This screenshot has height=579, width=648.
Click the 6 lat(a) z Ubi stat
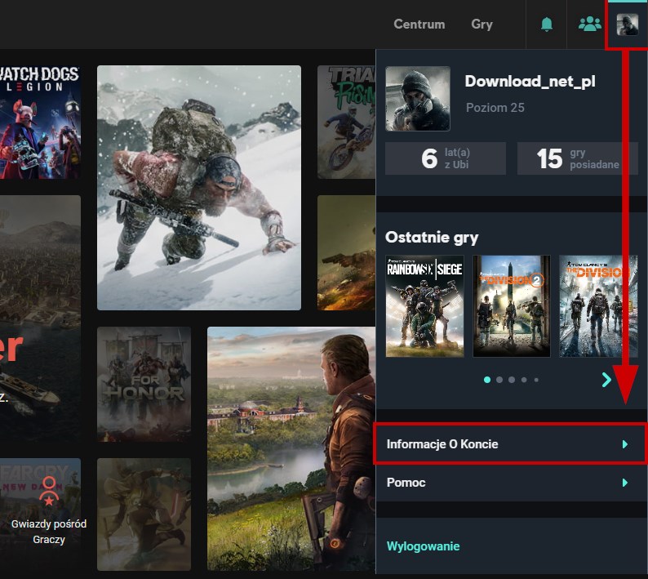(446, 158)
